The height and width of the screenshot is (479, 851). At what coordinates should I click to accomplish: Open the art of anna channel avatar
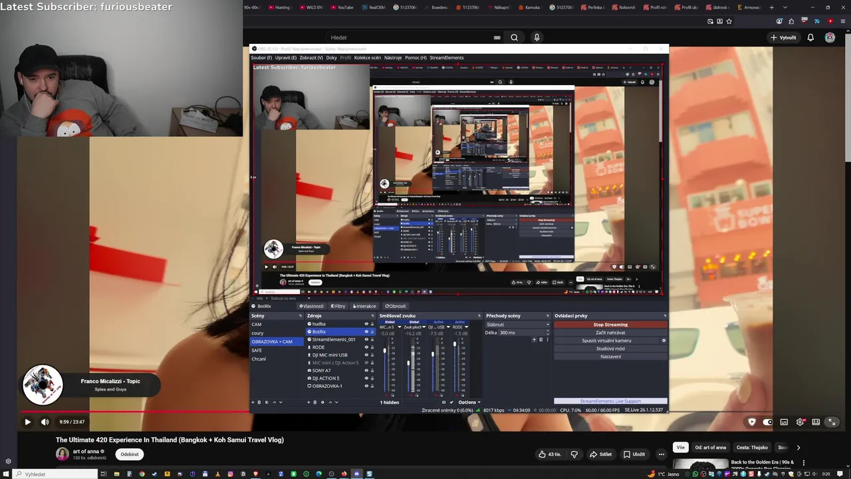62,454
